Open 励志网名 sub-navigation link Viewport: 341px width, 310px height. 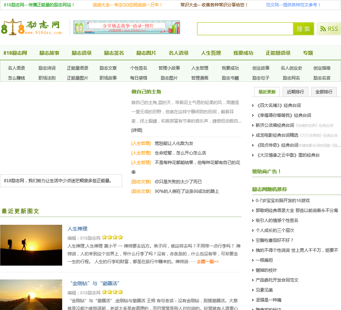[291, 78]
